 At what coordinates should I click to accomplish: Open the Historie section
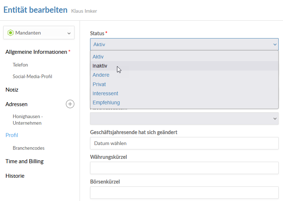point(15,176)
